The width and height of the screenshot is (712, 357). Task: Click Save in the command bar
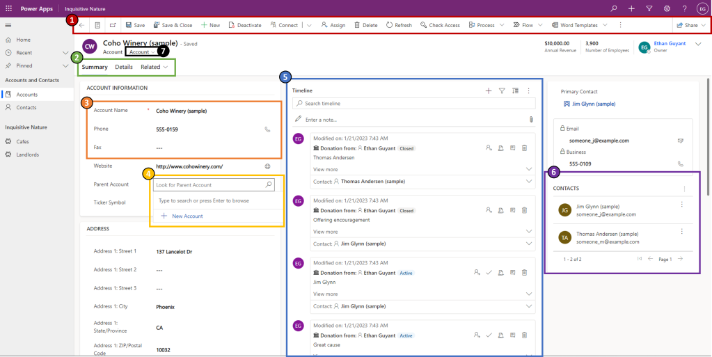pyautogui.click(x=135, y=25)
